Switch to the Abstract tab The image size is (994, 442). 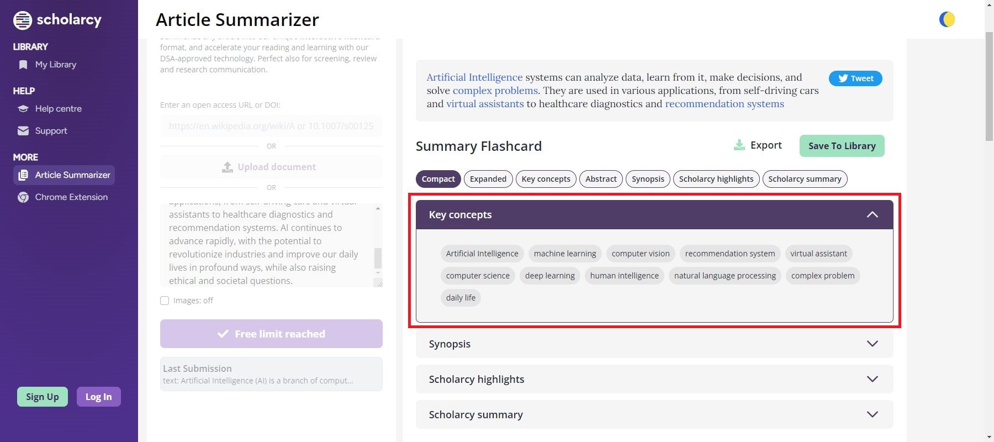(x=601, y=179)
